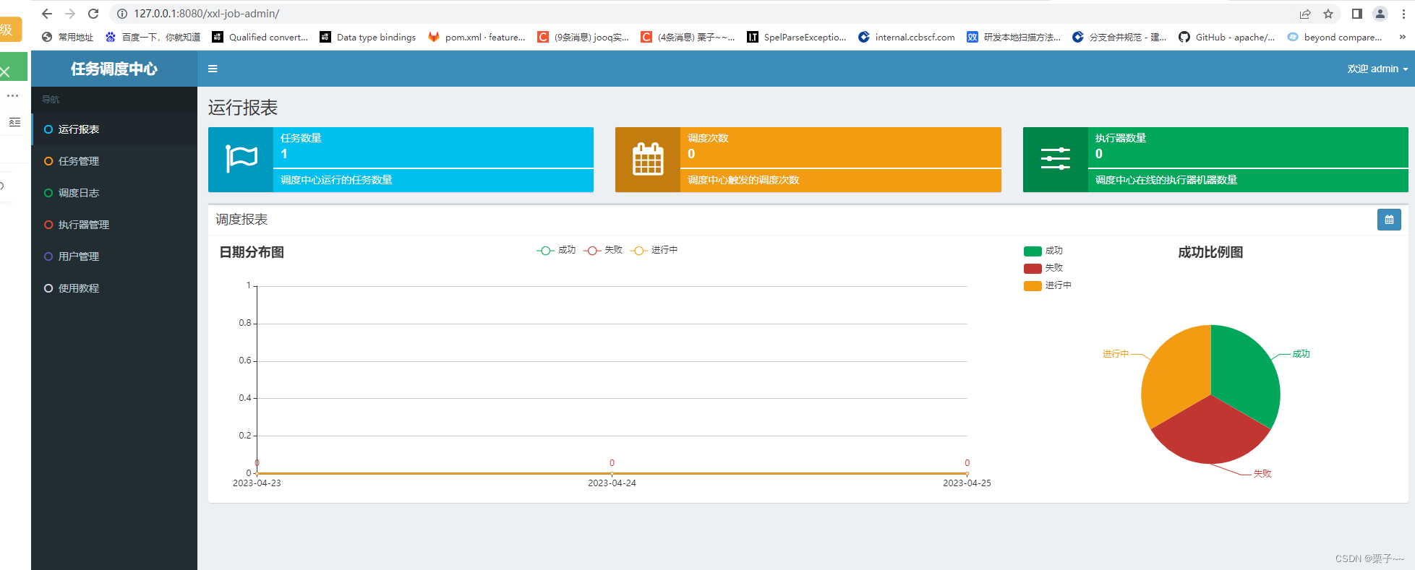Click the 调度中心触发的调度次数 description text
Image resolution: width=1415 pixels, height=570 pixels.
743,180
